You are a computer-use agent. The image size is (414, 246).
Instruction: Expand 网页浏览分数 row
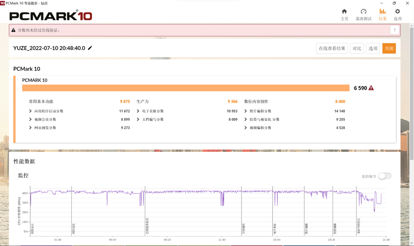tap(30, 128)
